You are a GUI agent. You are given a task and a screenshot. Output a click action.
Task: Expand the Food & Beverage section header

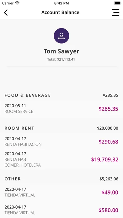[61, 95]
